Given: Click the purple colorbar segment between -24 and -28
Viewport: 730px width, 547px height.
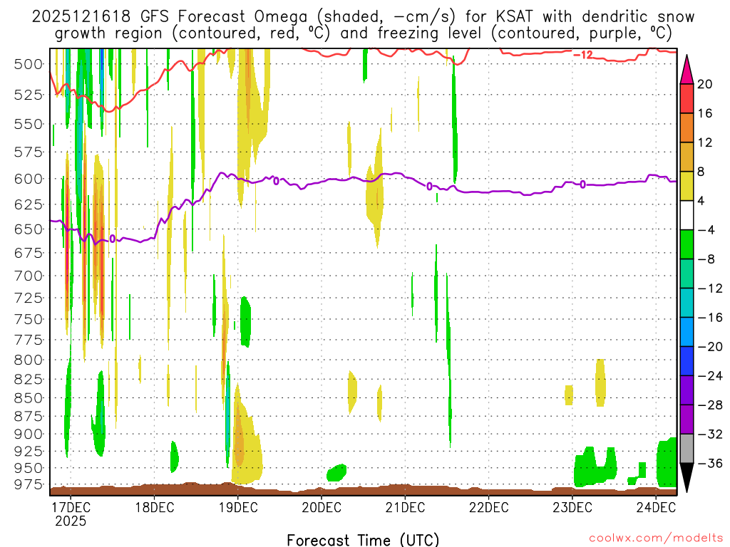Looking at the screenshot, I should (x=687, y=390).
